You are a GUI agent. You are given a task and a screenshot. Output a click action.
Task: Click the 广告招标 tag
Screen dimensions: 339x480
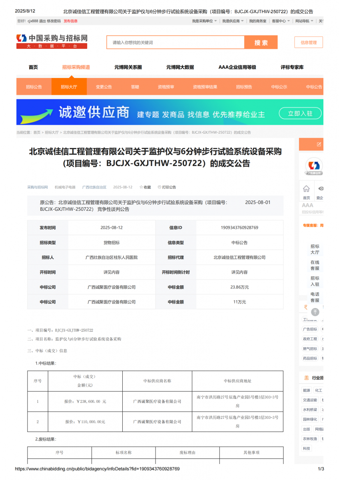pos(310,329)
